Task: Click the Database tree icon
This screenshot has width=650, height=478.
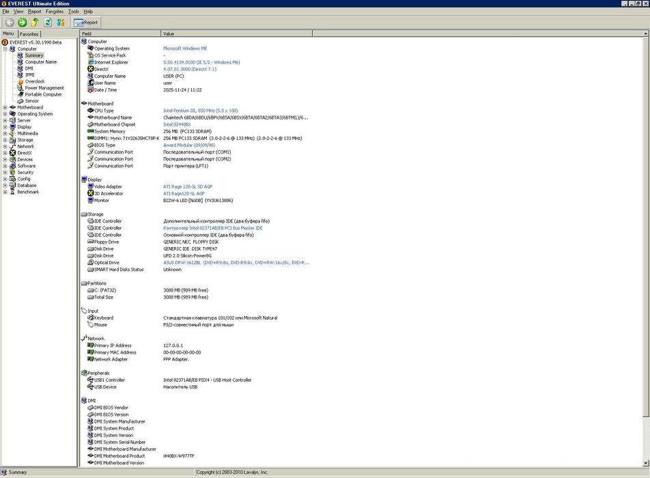Action: [x=12, y=185]
